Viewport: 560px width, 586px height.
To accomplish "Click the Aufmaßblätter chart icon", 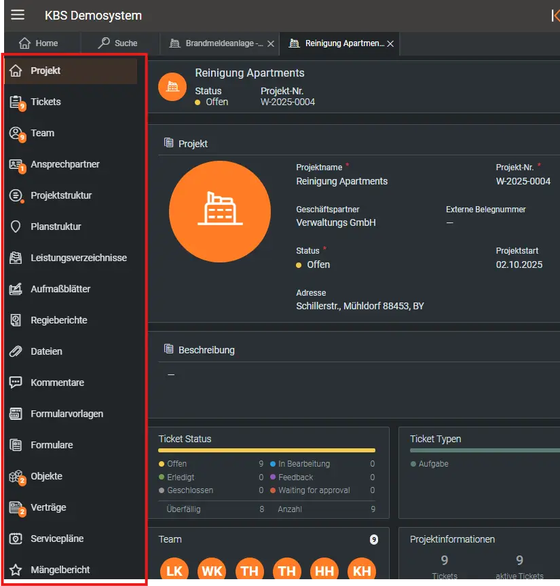I will (16, 289).
